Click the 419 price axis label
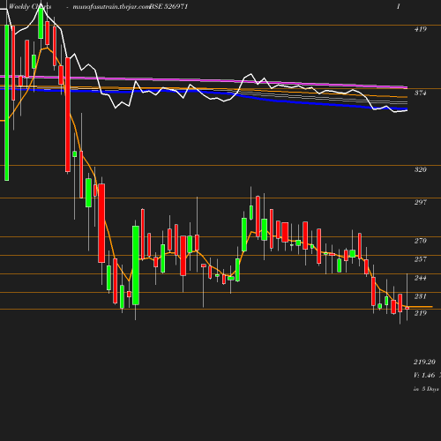This screenshot has height=441, width=441. click(420, 29)
